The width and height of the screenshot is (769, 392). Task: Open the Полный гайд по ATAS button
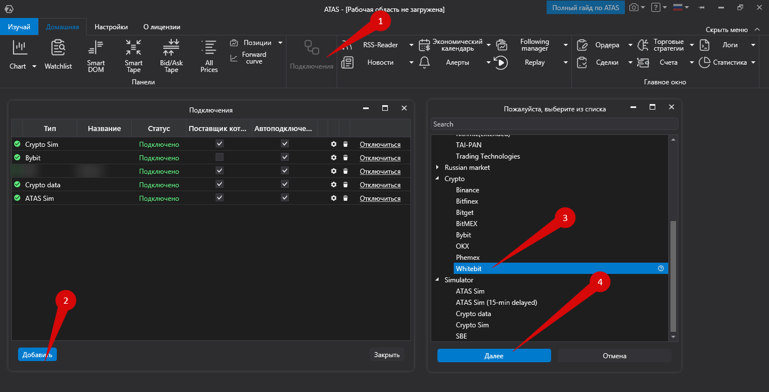coord(585,7)
